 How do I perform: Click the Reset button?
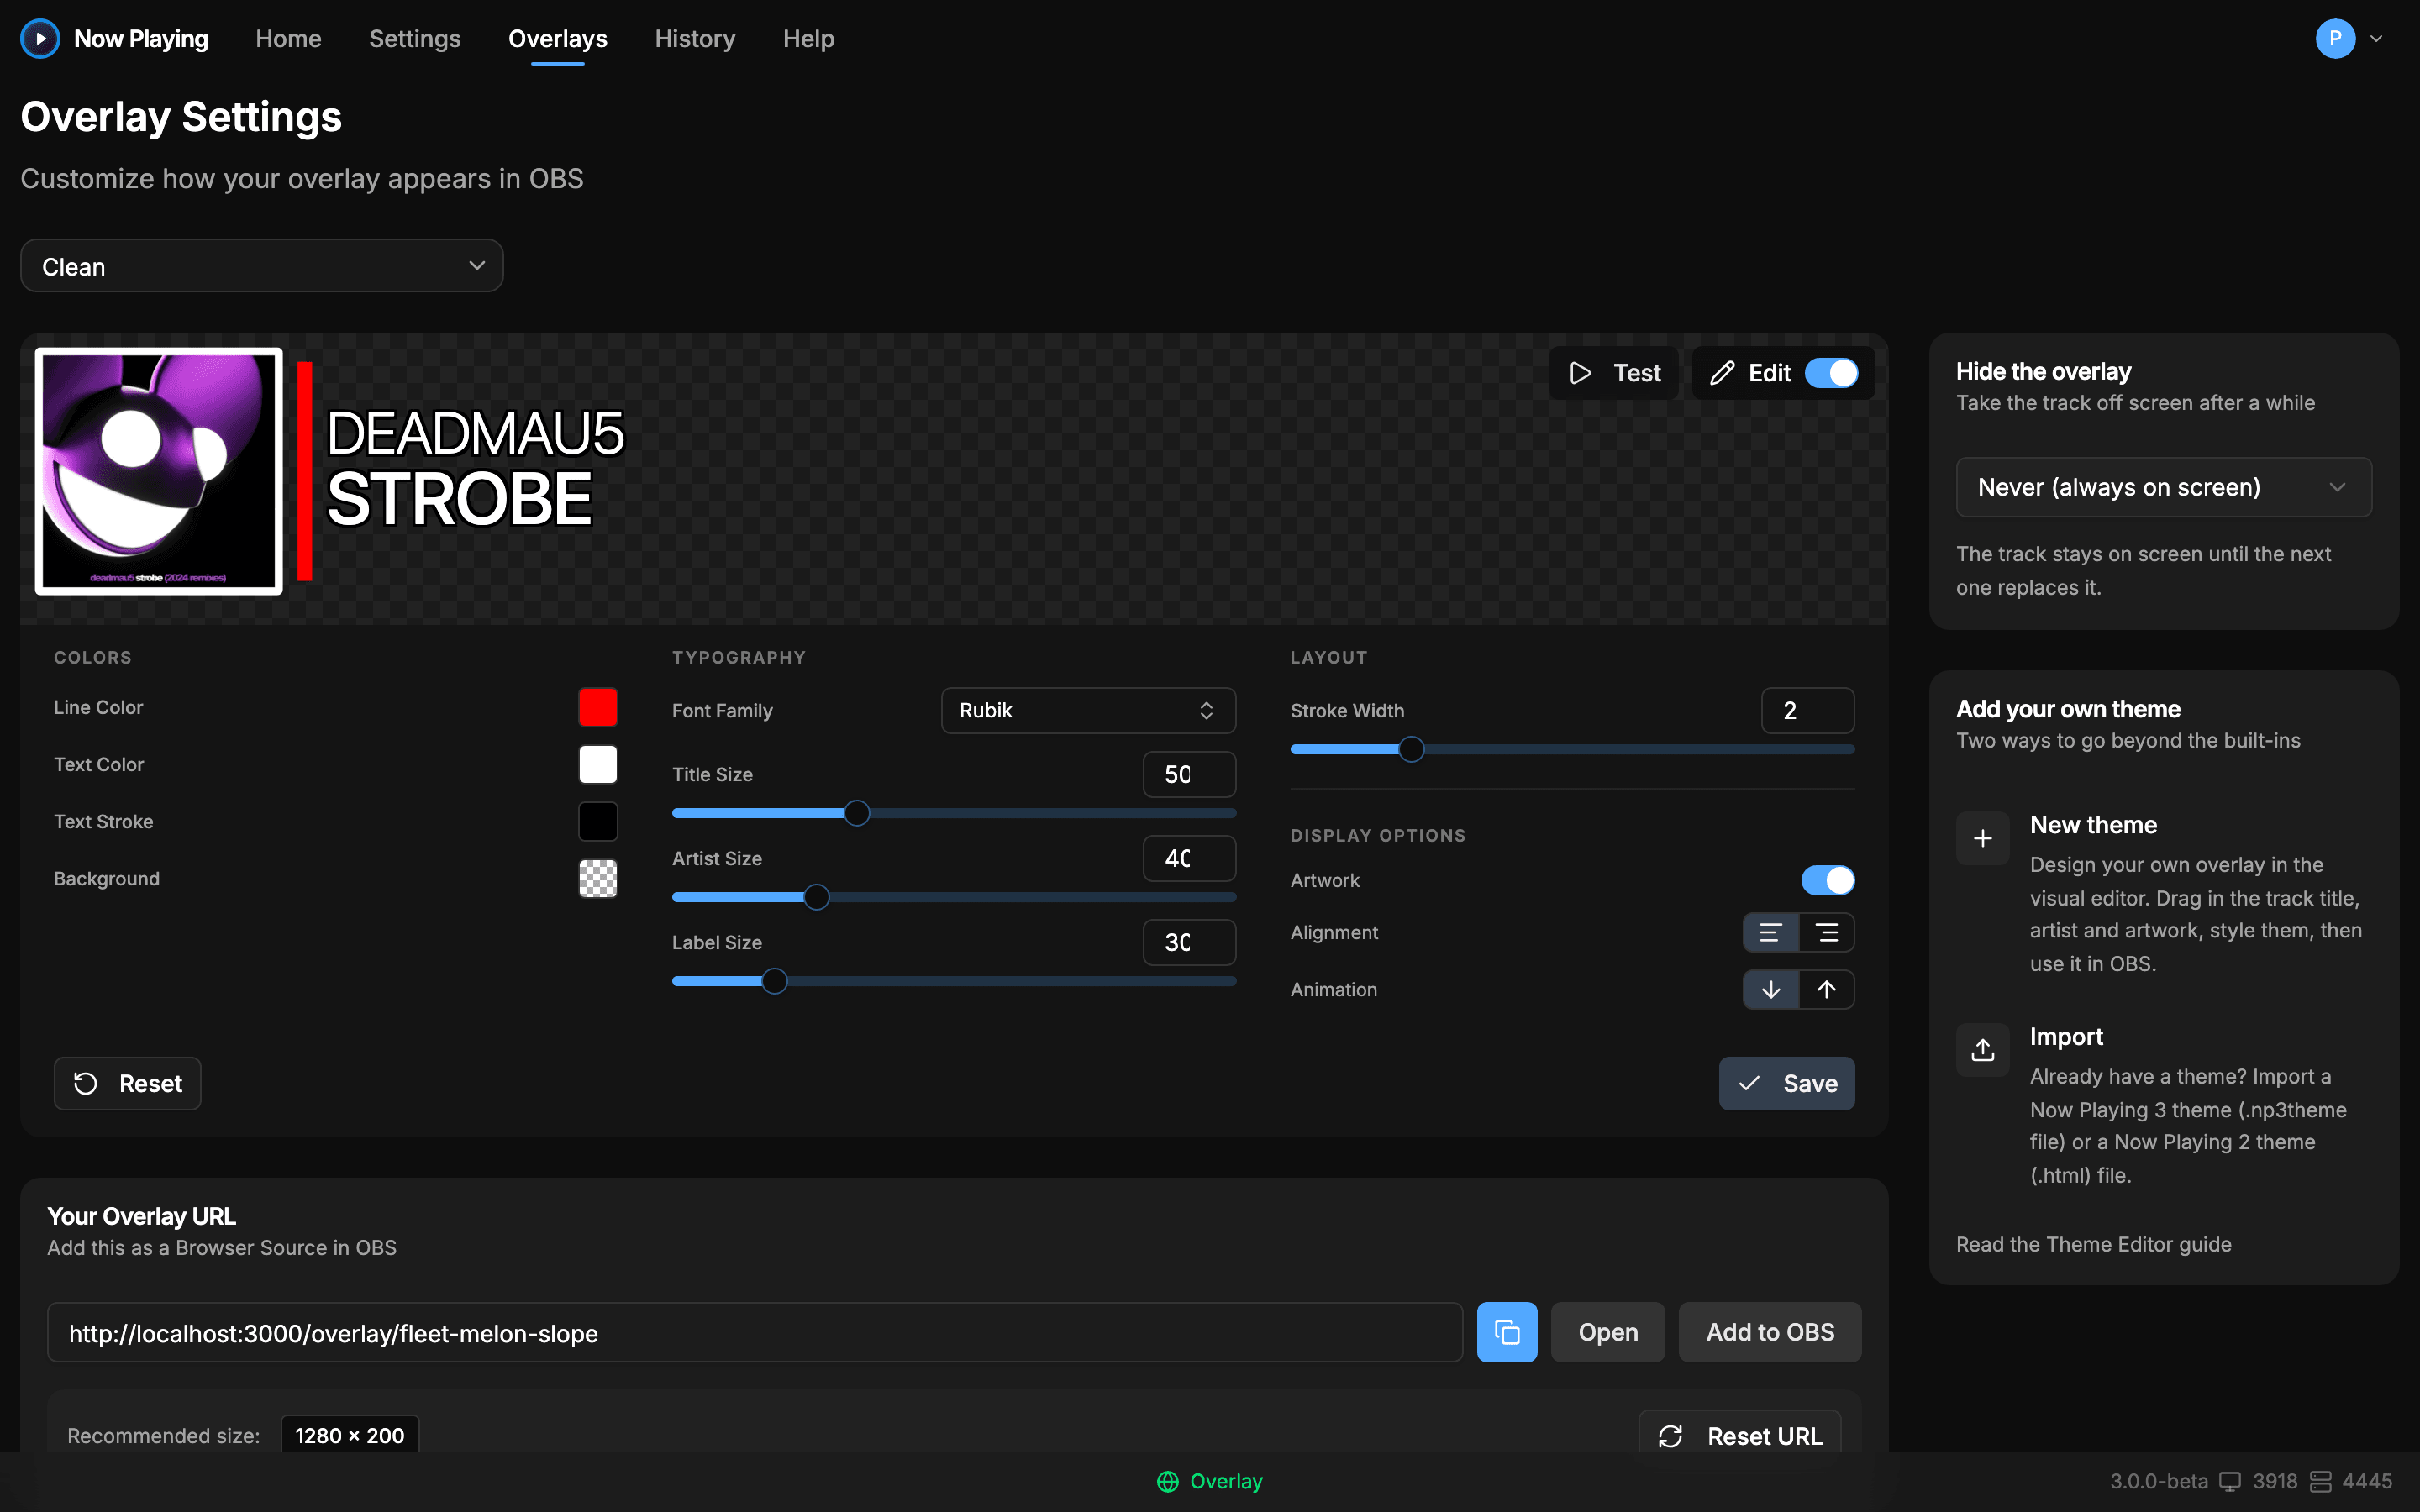tap(127, 1083)
